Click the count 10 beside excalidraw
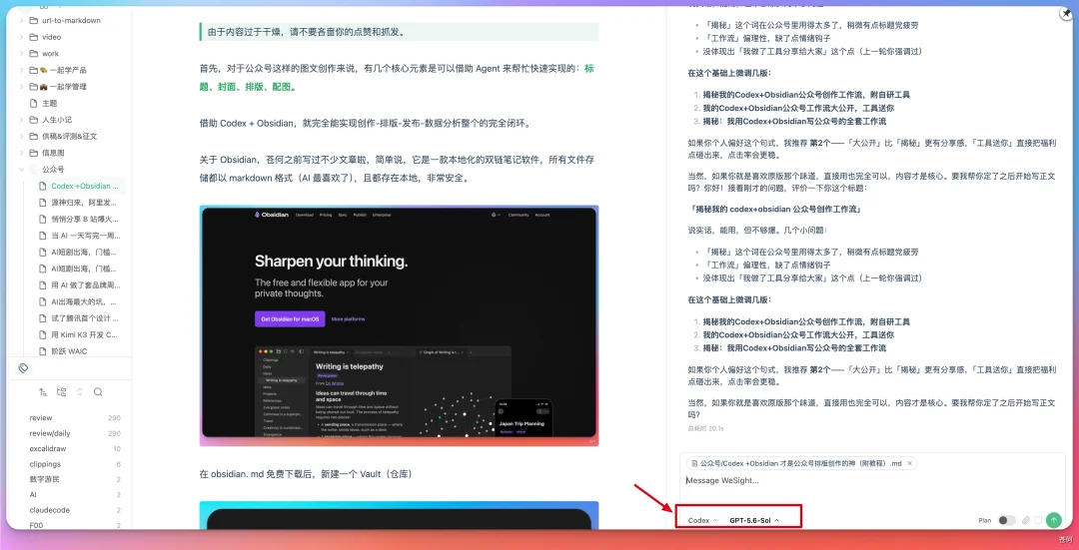The width and height of the screenshot is (1079, 550). click(117, 449)
